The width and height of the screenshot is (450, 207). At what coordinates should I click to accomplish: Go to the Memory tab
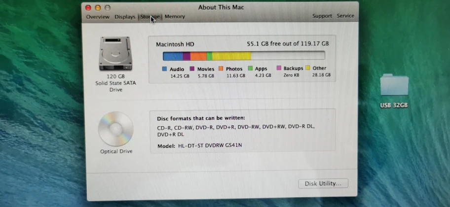(175, 17)
